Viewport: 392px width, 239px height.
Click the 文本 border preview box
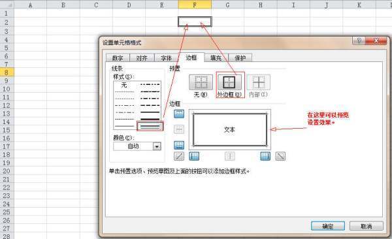pyautogui.click(x=230, y=129)
